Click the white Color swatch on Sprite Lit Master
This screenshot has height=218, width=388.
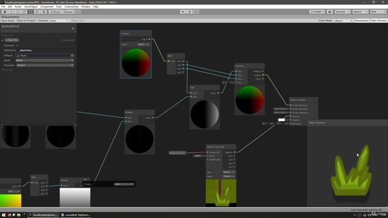coord(281,120)
